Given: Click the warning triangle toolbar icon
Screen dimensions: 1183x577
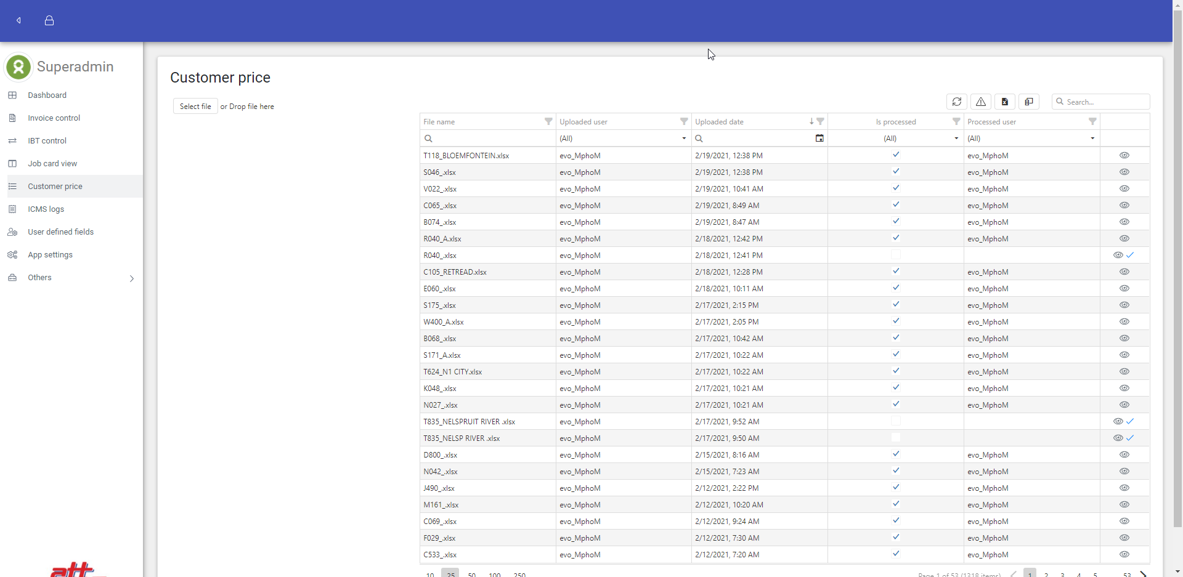Looking at the screenshot, I should [x=980, y=102].
